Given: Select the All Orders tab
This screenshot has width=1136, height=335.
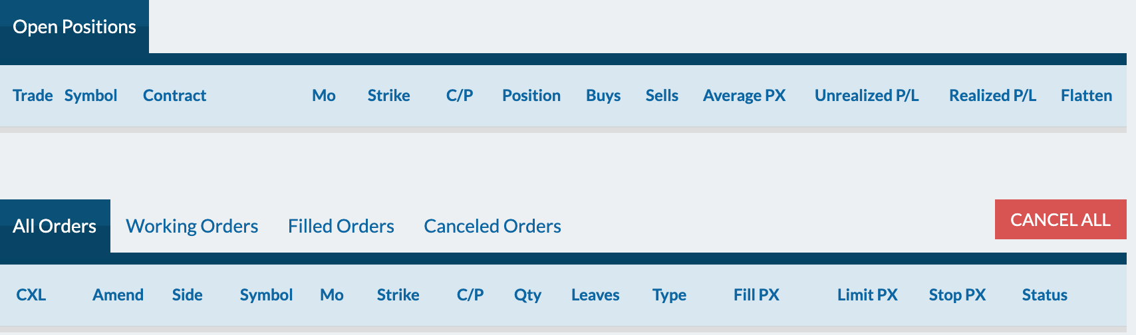Looking at the screenshot, I should (x=55, y=226).
